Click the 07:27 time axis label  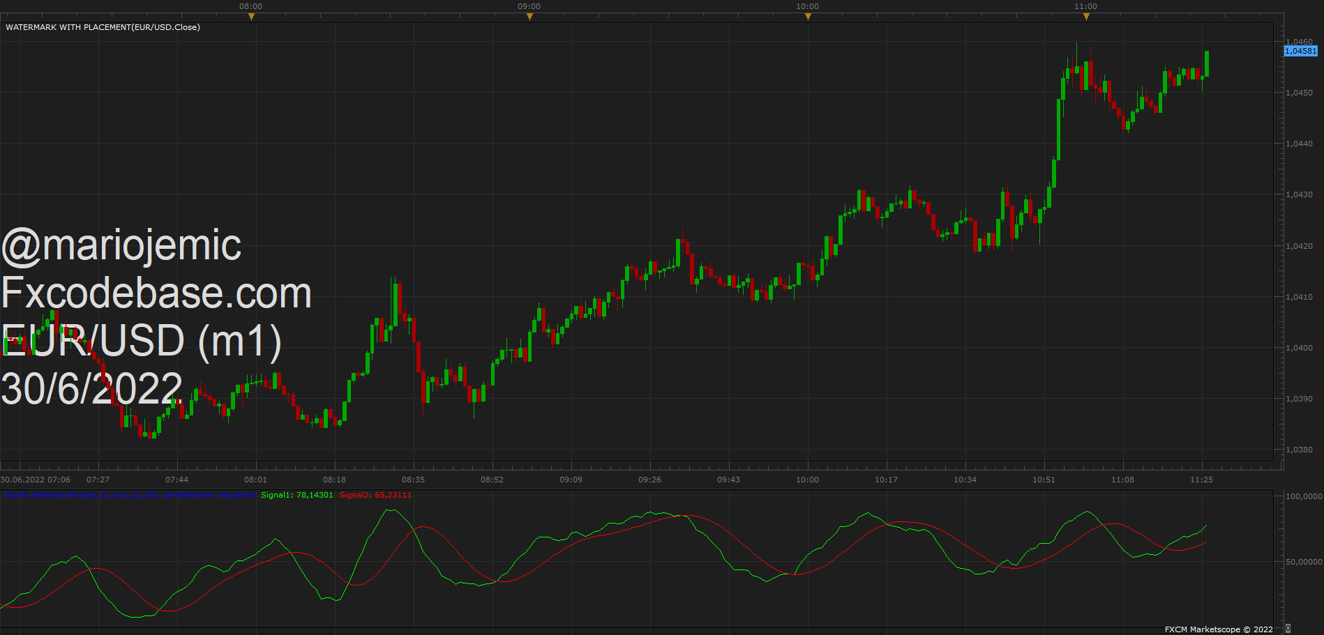pos(98,480)
